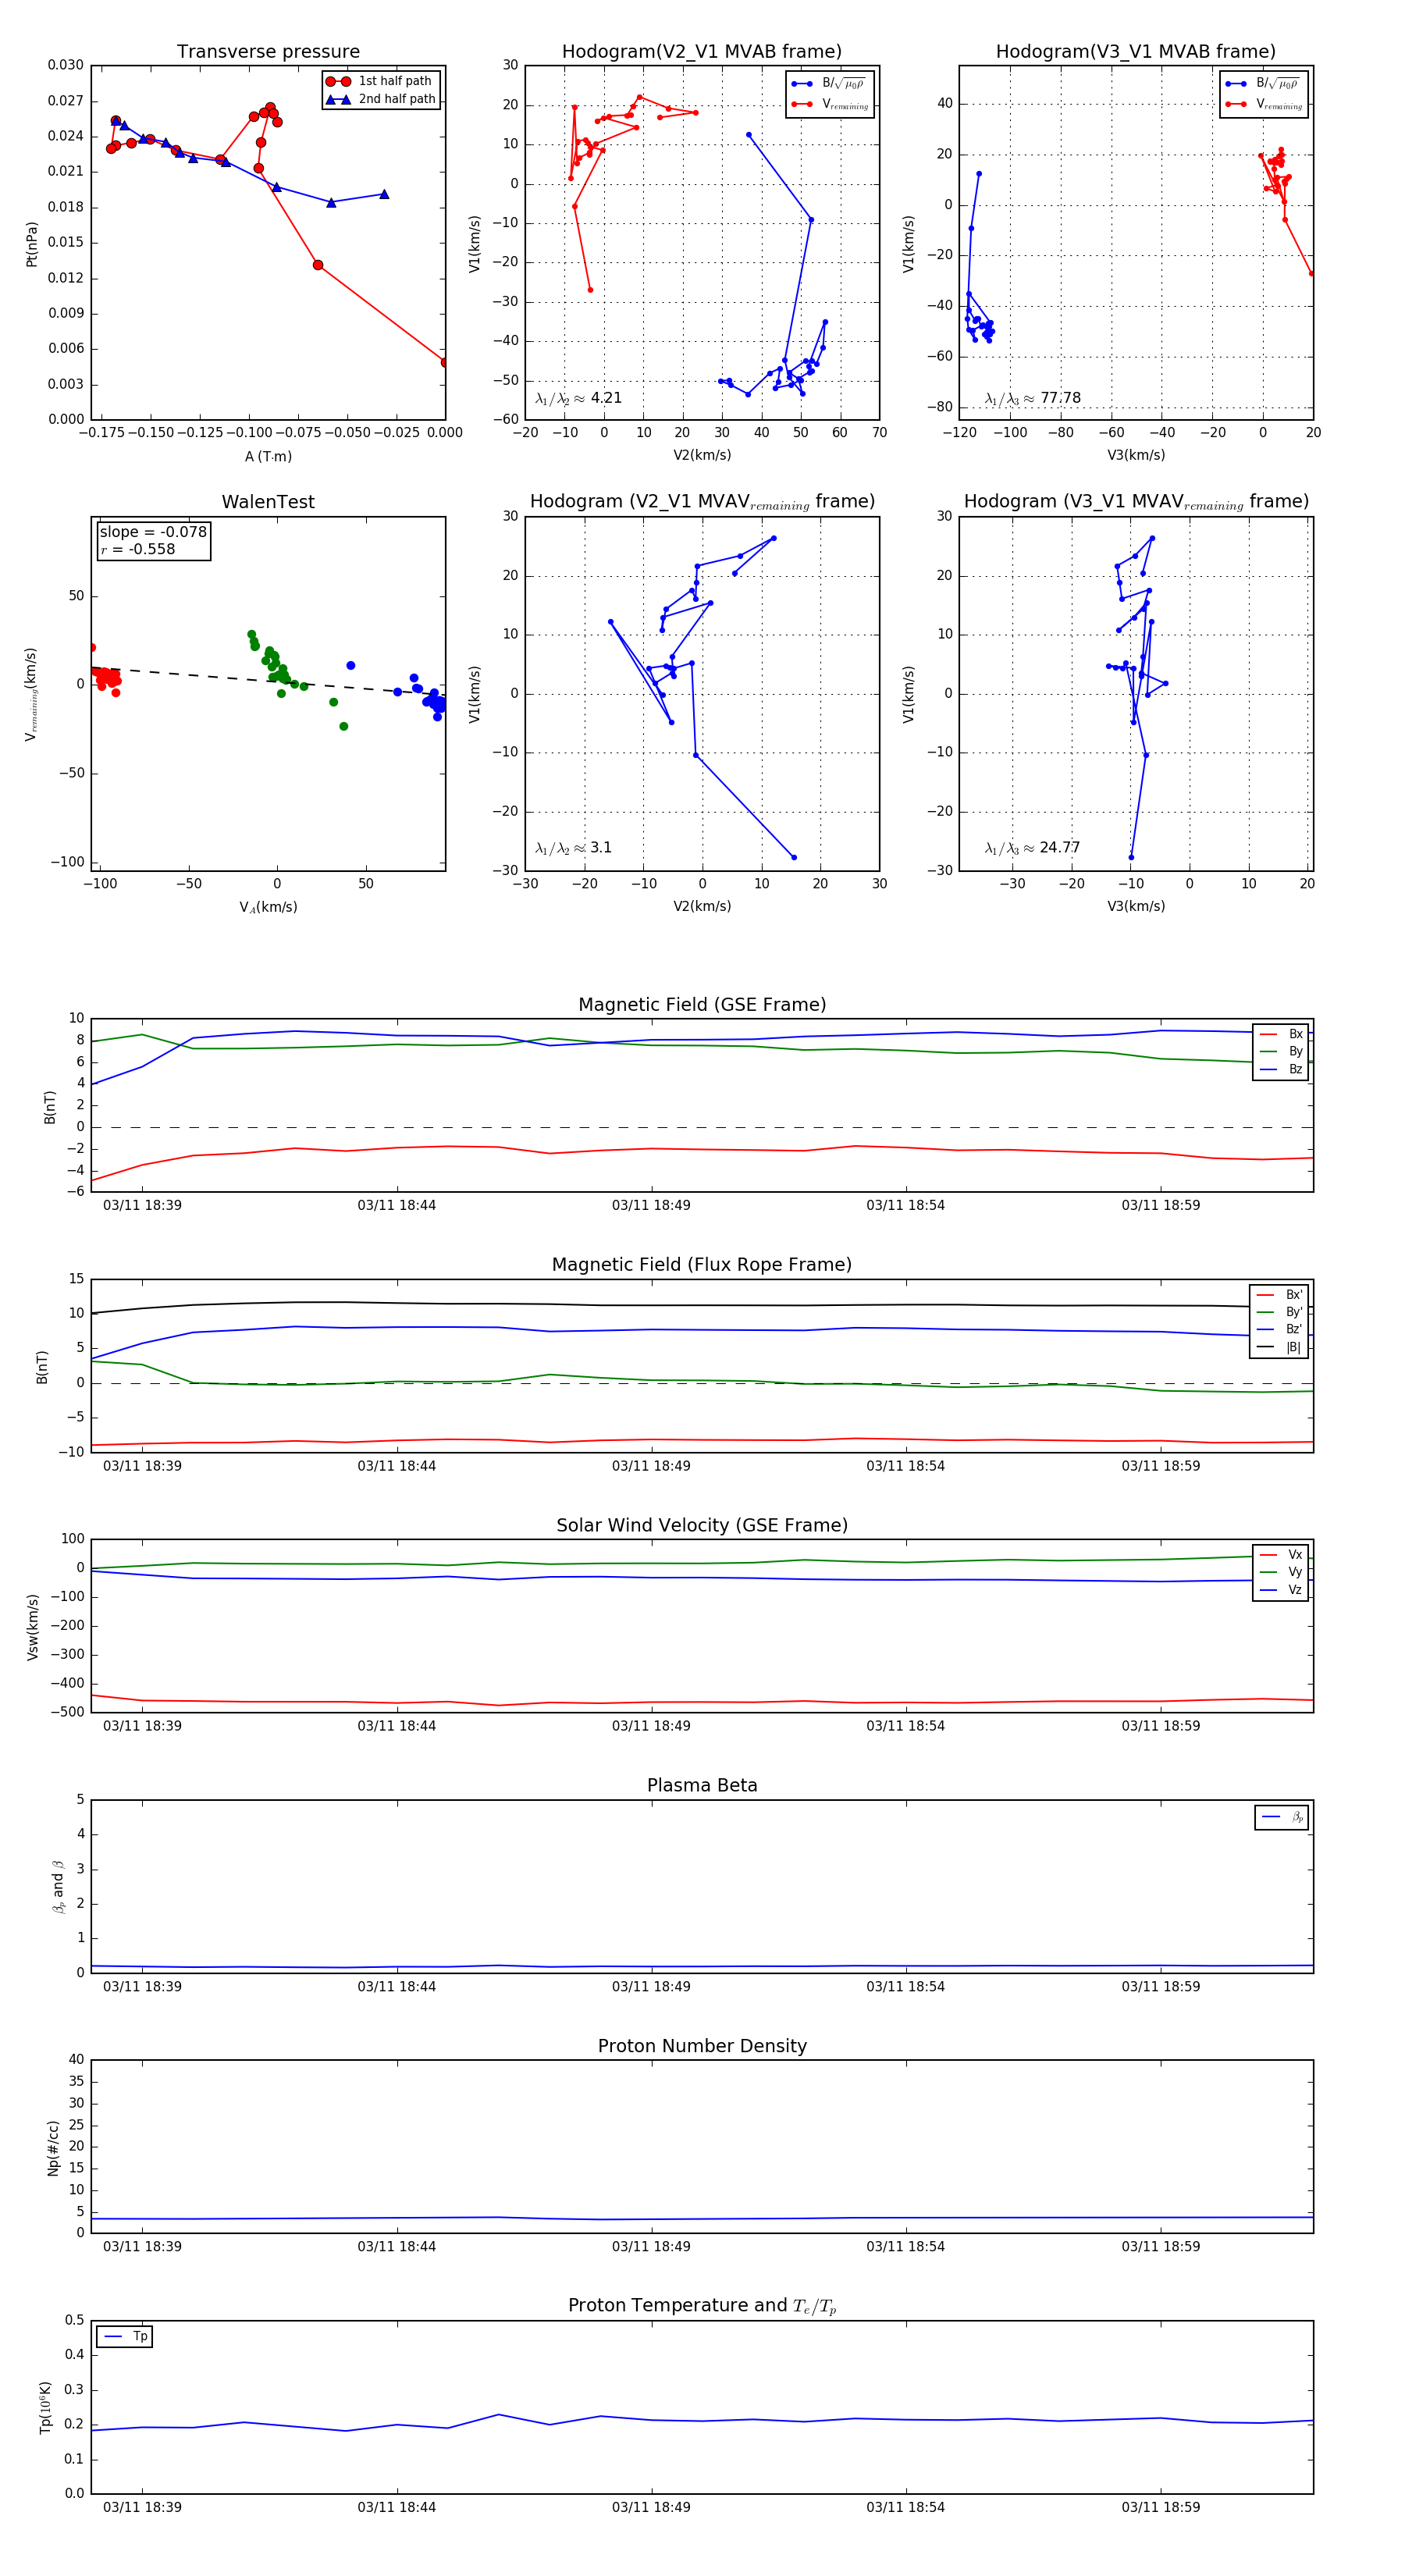The image size is (1405, 2576).
Task: Click the 'Tp' legend entry
Action: coord(125,2336)
